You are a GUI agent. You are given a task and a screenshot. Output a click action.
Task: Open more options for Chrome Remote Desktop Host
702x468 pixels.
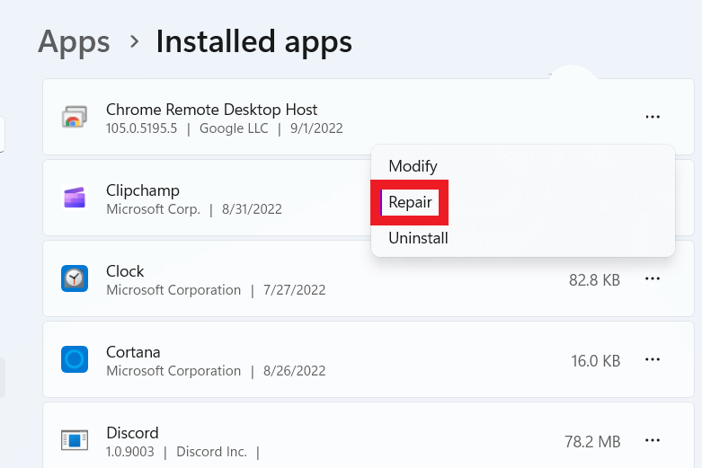[653, 117]
